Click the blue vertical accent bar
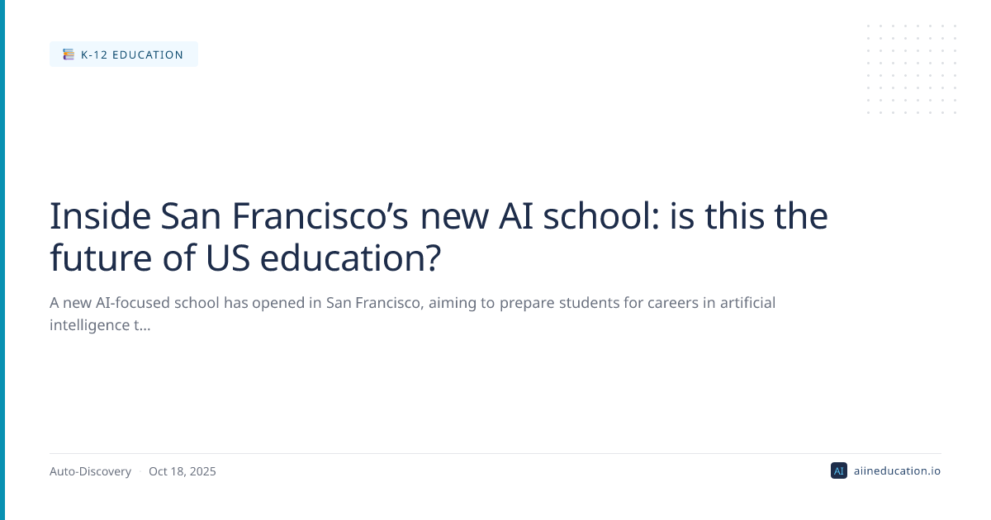This screenshot has height=520, width=991. click(2, 260)
